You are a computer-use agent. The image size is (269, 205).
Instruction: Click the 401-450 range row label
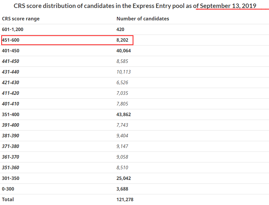(11, 51)
